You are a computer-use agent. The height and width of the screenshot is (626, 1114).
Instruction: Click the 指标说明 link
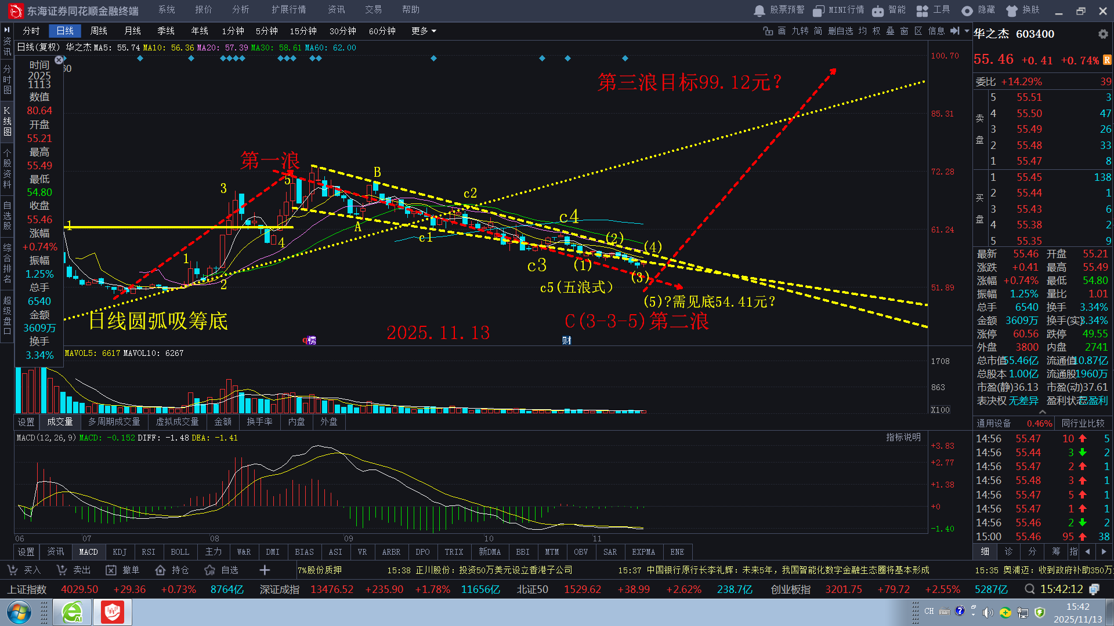(903, 438)
